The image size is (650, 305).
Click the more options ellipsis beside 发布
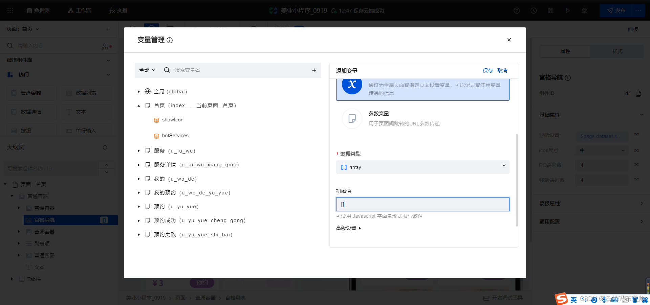(638, 10)
